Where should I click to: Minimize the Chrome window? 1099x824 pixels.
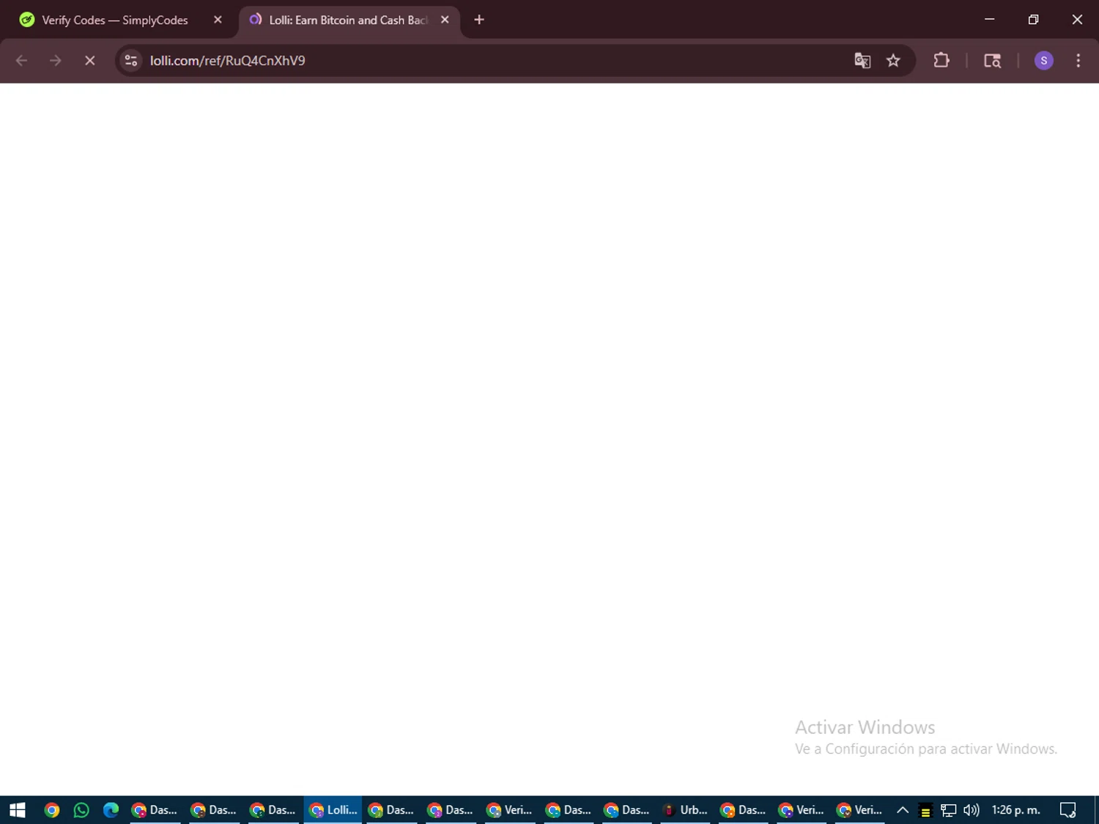point(990,20)
